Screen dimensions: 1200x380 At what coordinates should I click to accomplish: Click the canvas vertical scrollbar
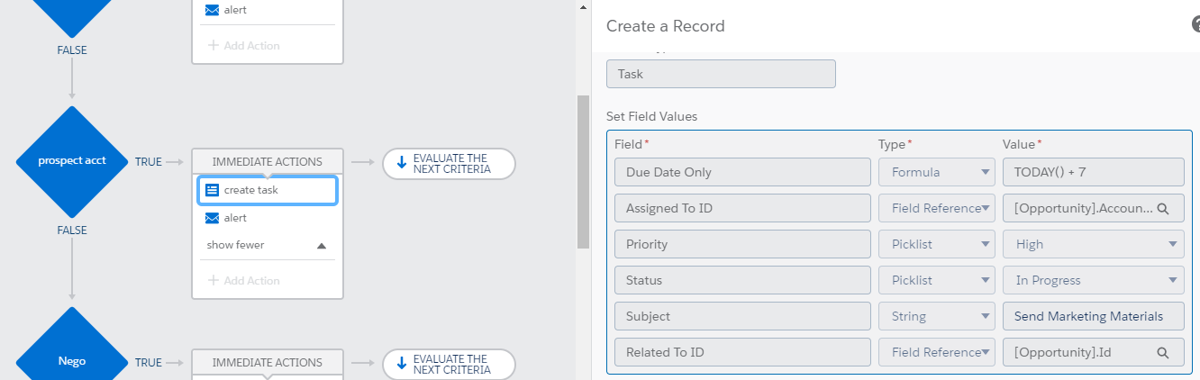click(x=583, y=171)
